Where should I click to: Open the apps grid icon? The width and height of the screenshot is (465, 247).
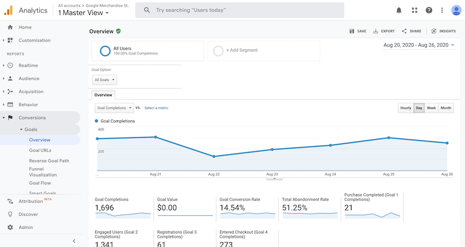point(414,10)
